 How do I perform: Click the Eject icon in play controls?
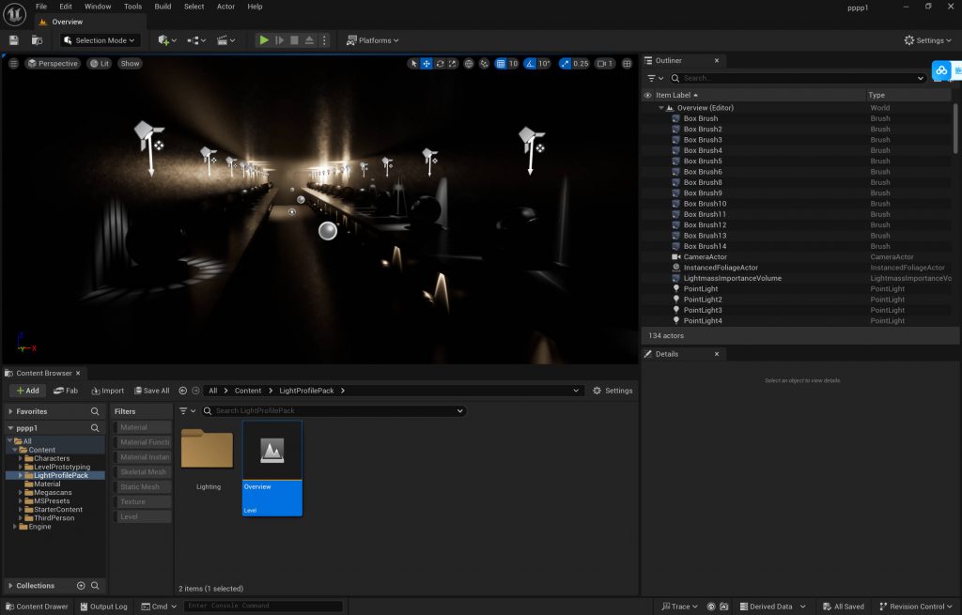pyautogui.click(x=310, y=40)
